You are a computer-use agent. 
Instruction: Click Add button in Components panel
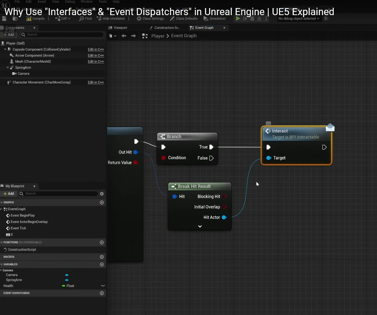(x=9, y=35)
